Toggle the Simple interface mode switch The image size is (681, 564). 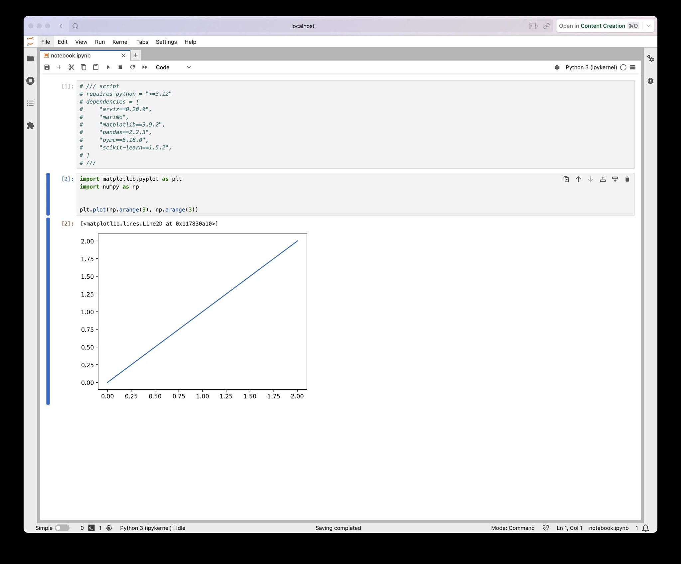pos(62,528)
